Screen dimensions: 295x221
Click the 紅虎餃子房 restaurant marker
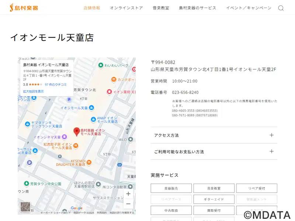76,145
